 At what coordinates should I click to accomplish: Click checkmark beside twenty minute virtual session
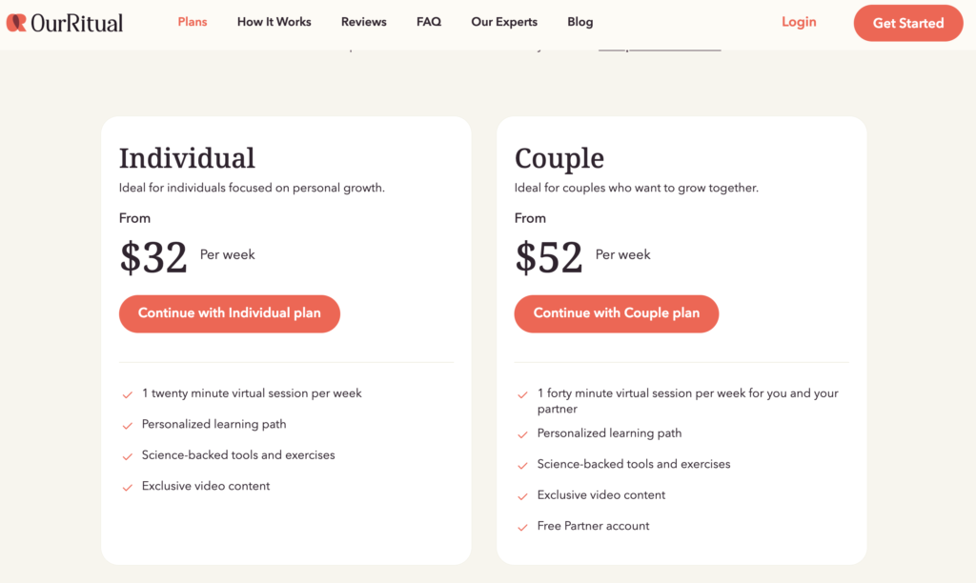pyautogui.click(x=128, y=395)
